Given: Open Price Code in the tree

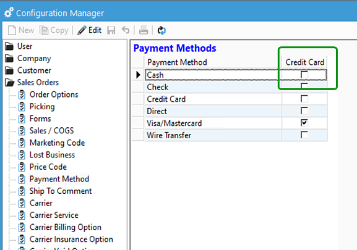Looking at the screenshot, I should 48,167.
